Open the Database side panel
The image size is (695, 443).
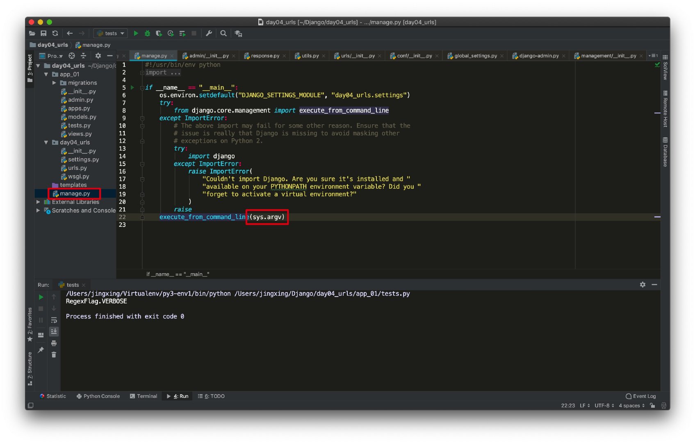click(665, 152)
